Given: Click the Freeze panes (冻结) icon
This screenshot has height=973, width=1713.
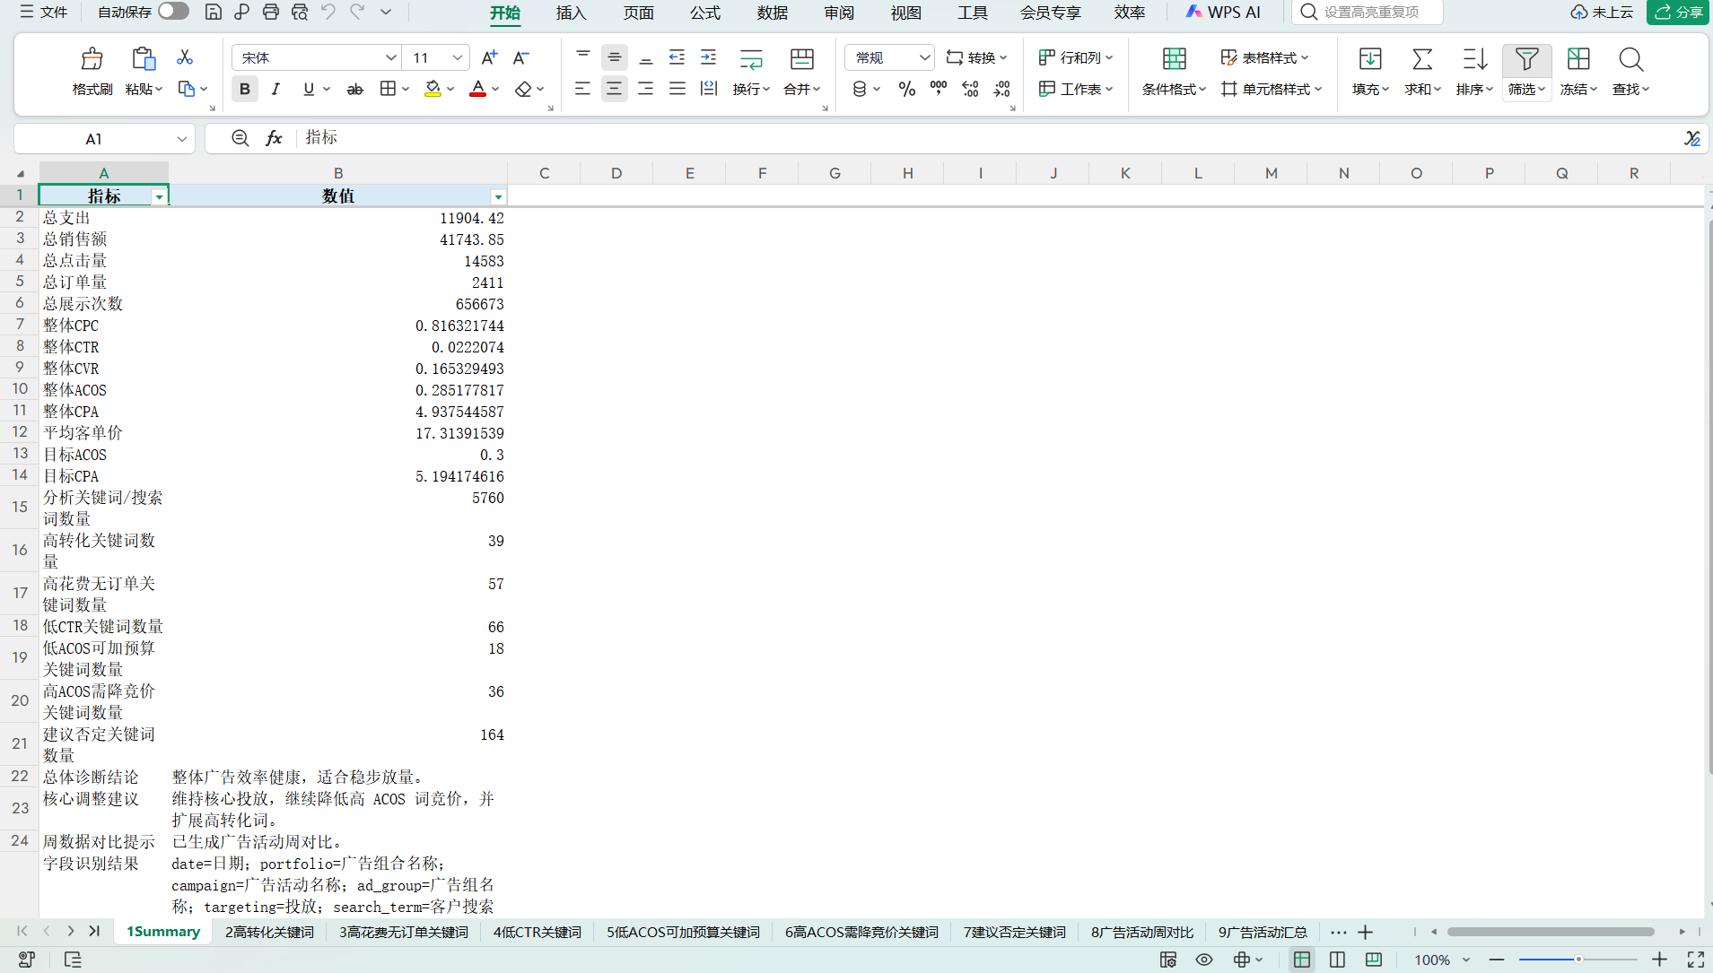Looking at the screenshot, I should tap(1578, 59).
